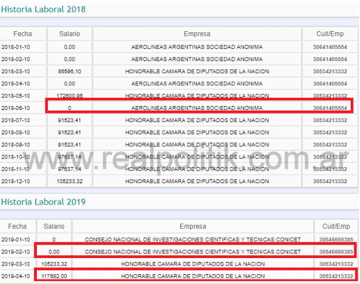Viewport: 360px width, 284px height.
Task: Click Honorable Camara de Diputados in the 2019-03-10 row
Action: [x=193, y=264]
